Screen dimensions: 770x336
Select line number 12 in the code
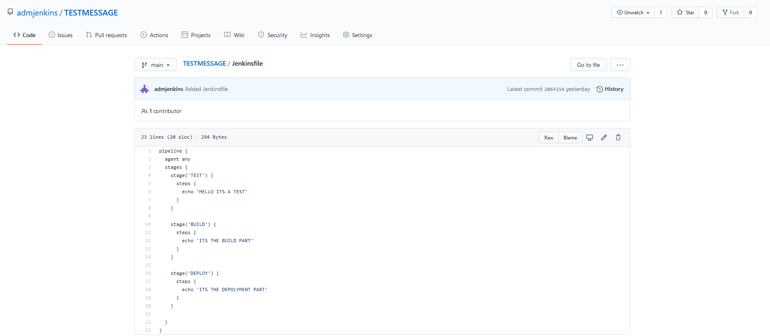148,241
